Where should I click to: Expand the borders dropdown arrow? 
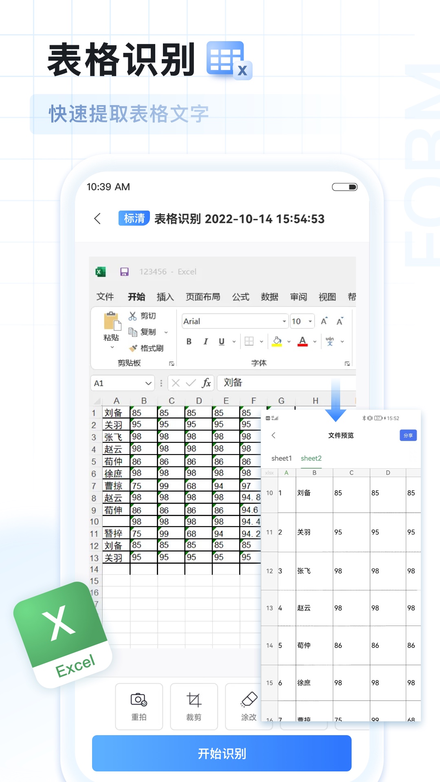coord(262,342)
